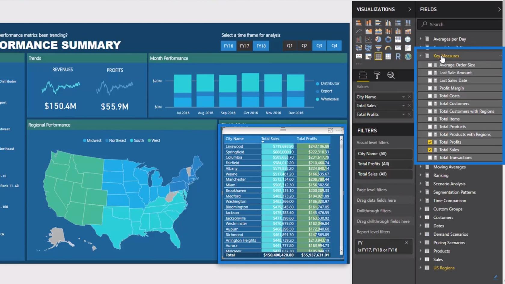Import a custom visual via ellipsis
Screen dimensions: 505x284
point(359,64)
